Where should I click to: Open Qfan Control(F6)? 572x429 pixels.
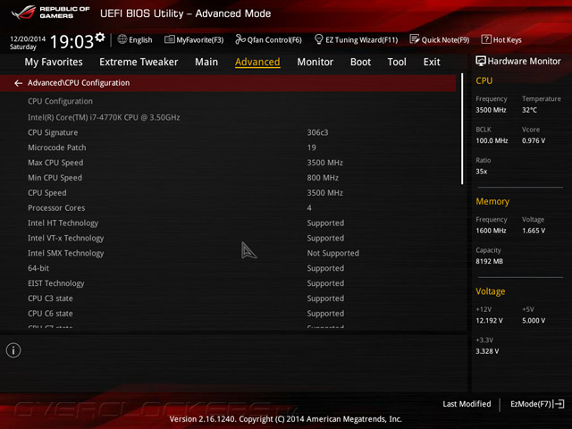pyautogui.click(x=268, y=39)
